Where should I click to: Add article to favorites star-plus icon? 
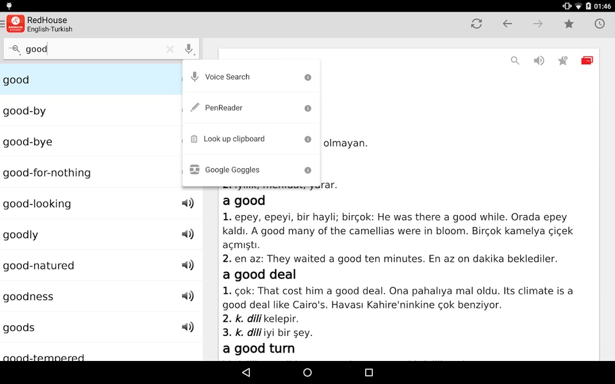coord(563,60)
